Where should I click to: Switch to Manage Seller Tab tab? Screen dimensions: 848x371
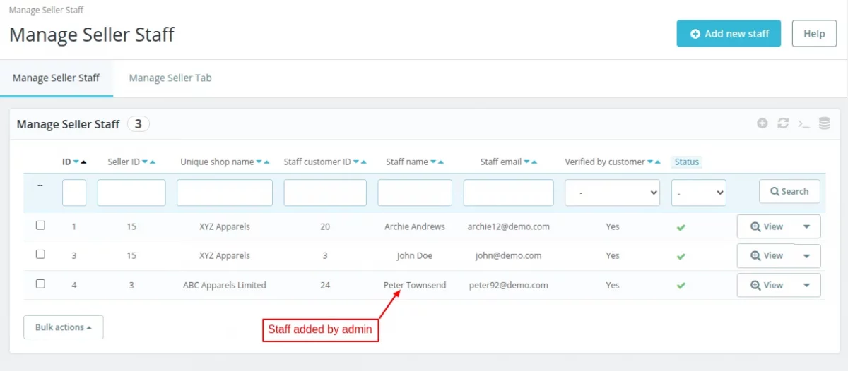(x=170, y=78)
